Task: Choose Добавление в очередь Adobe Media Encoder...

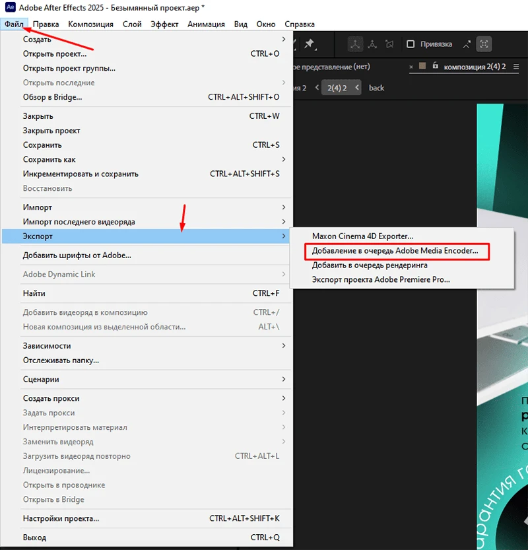Action: (402, 251)
